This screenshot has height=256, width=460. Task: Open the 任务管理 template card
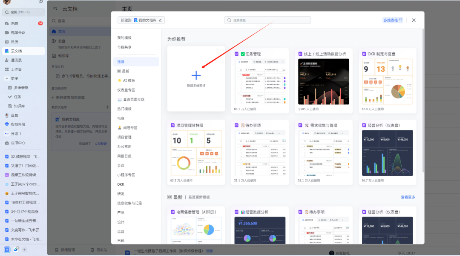pos(260,81)
